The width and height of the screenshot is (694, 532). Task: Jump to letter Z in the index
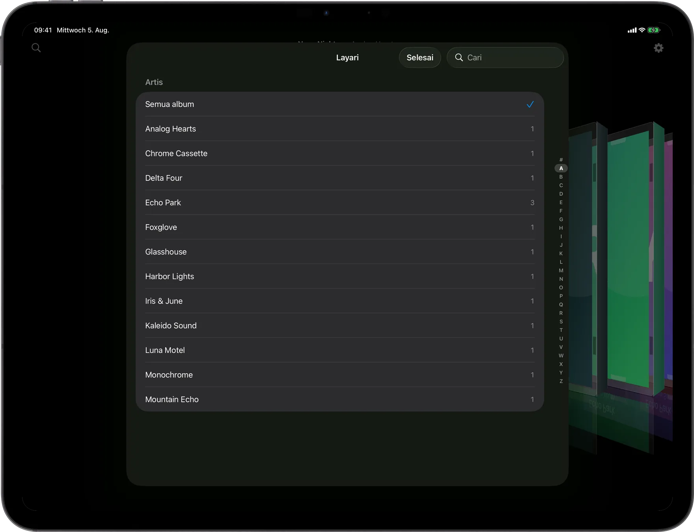click(x=561, y=381)
